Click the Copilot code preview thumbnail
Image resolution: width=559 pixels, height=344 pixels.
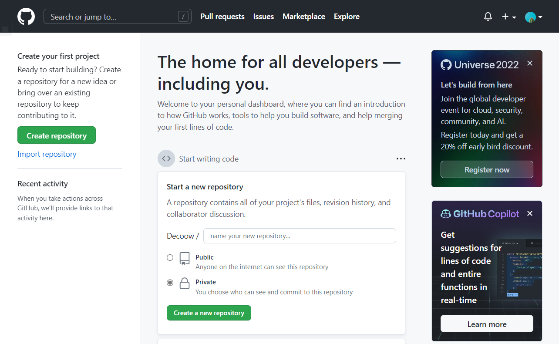click(x=520, y=270)
